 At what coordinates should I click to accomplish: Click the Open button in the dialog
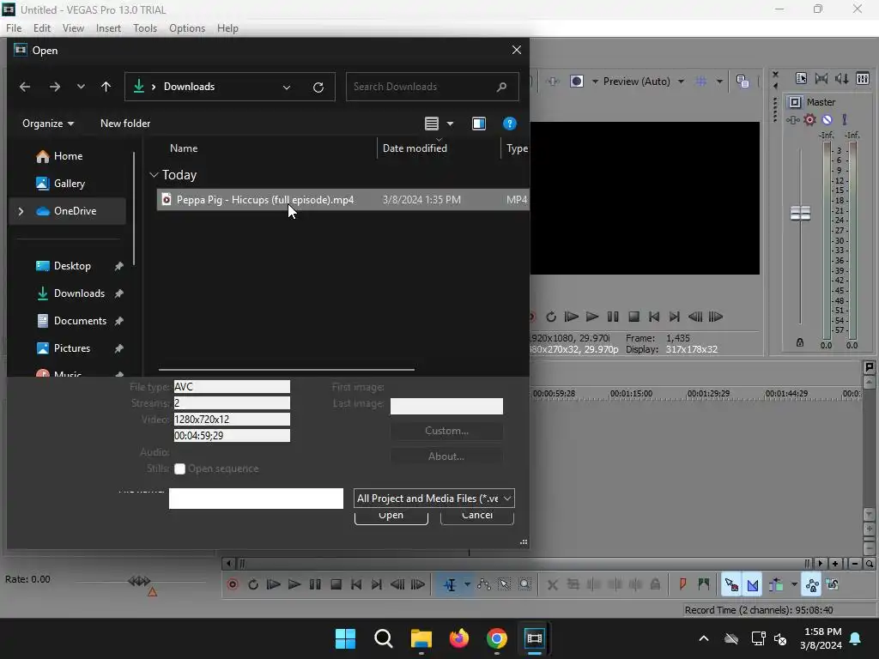point(391,516)
